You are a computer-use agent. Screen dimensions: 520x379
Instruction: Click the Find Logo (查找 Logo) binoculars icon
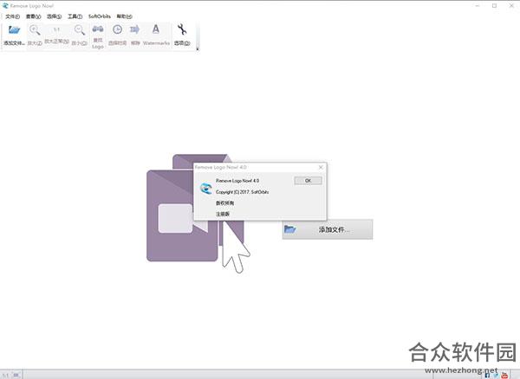pos(97,29)
